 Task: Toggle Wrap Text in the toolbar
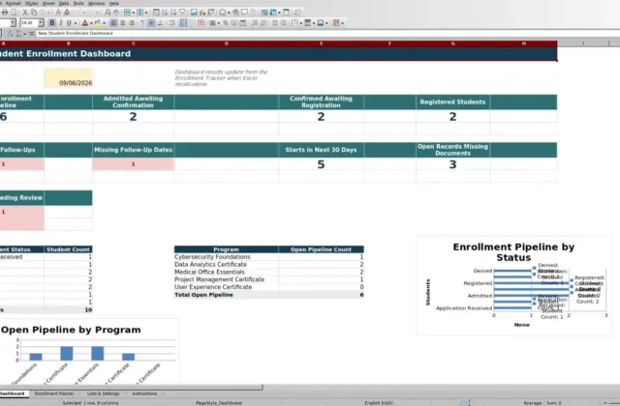pos(171,23)
